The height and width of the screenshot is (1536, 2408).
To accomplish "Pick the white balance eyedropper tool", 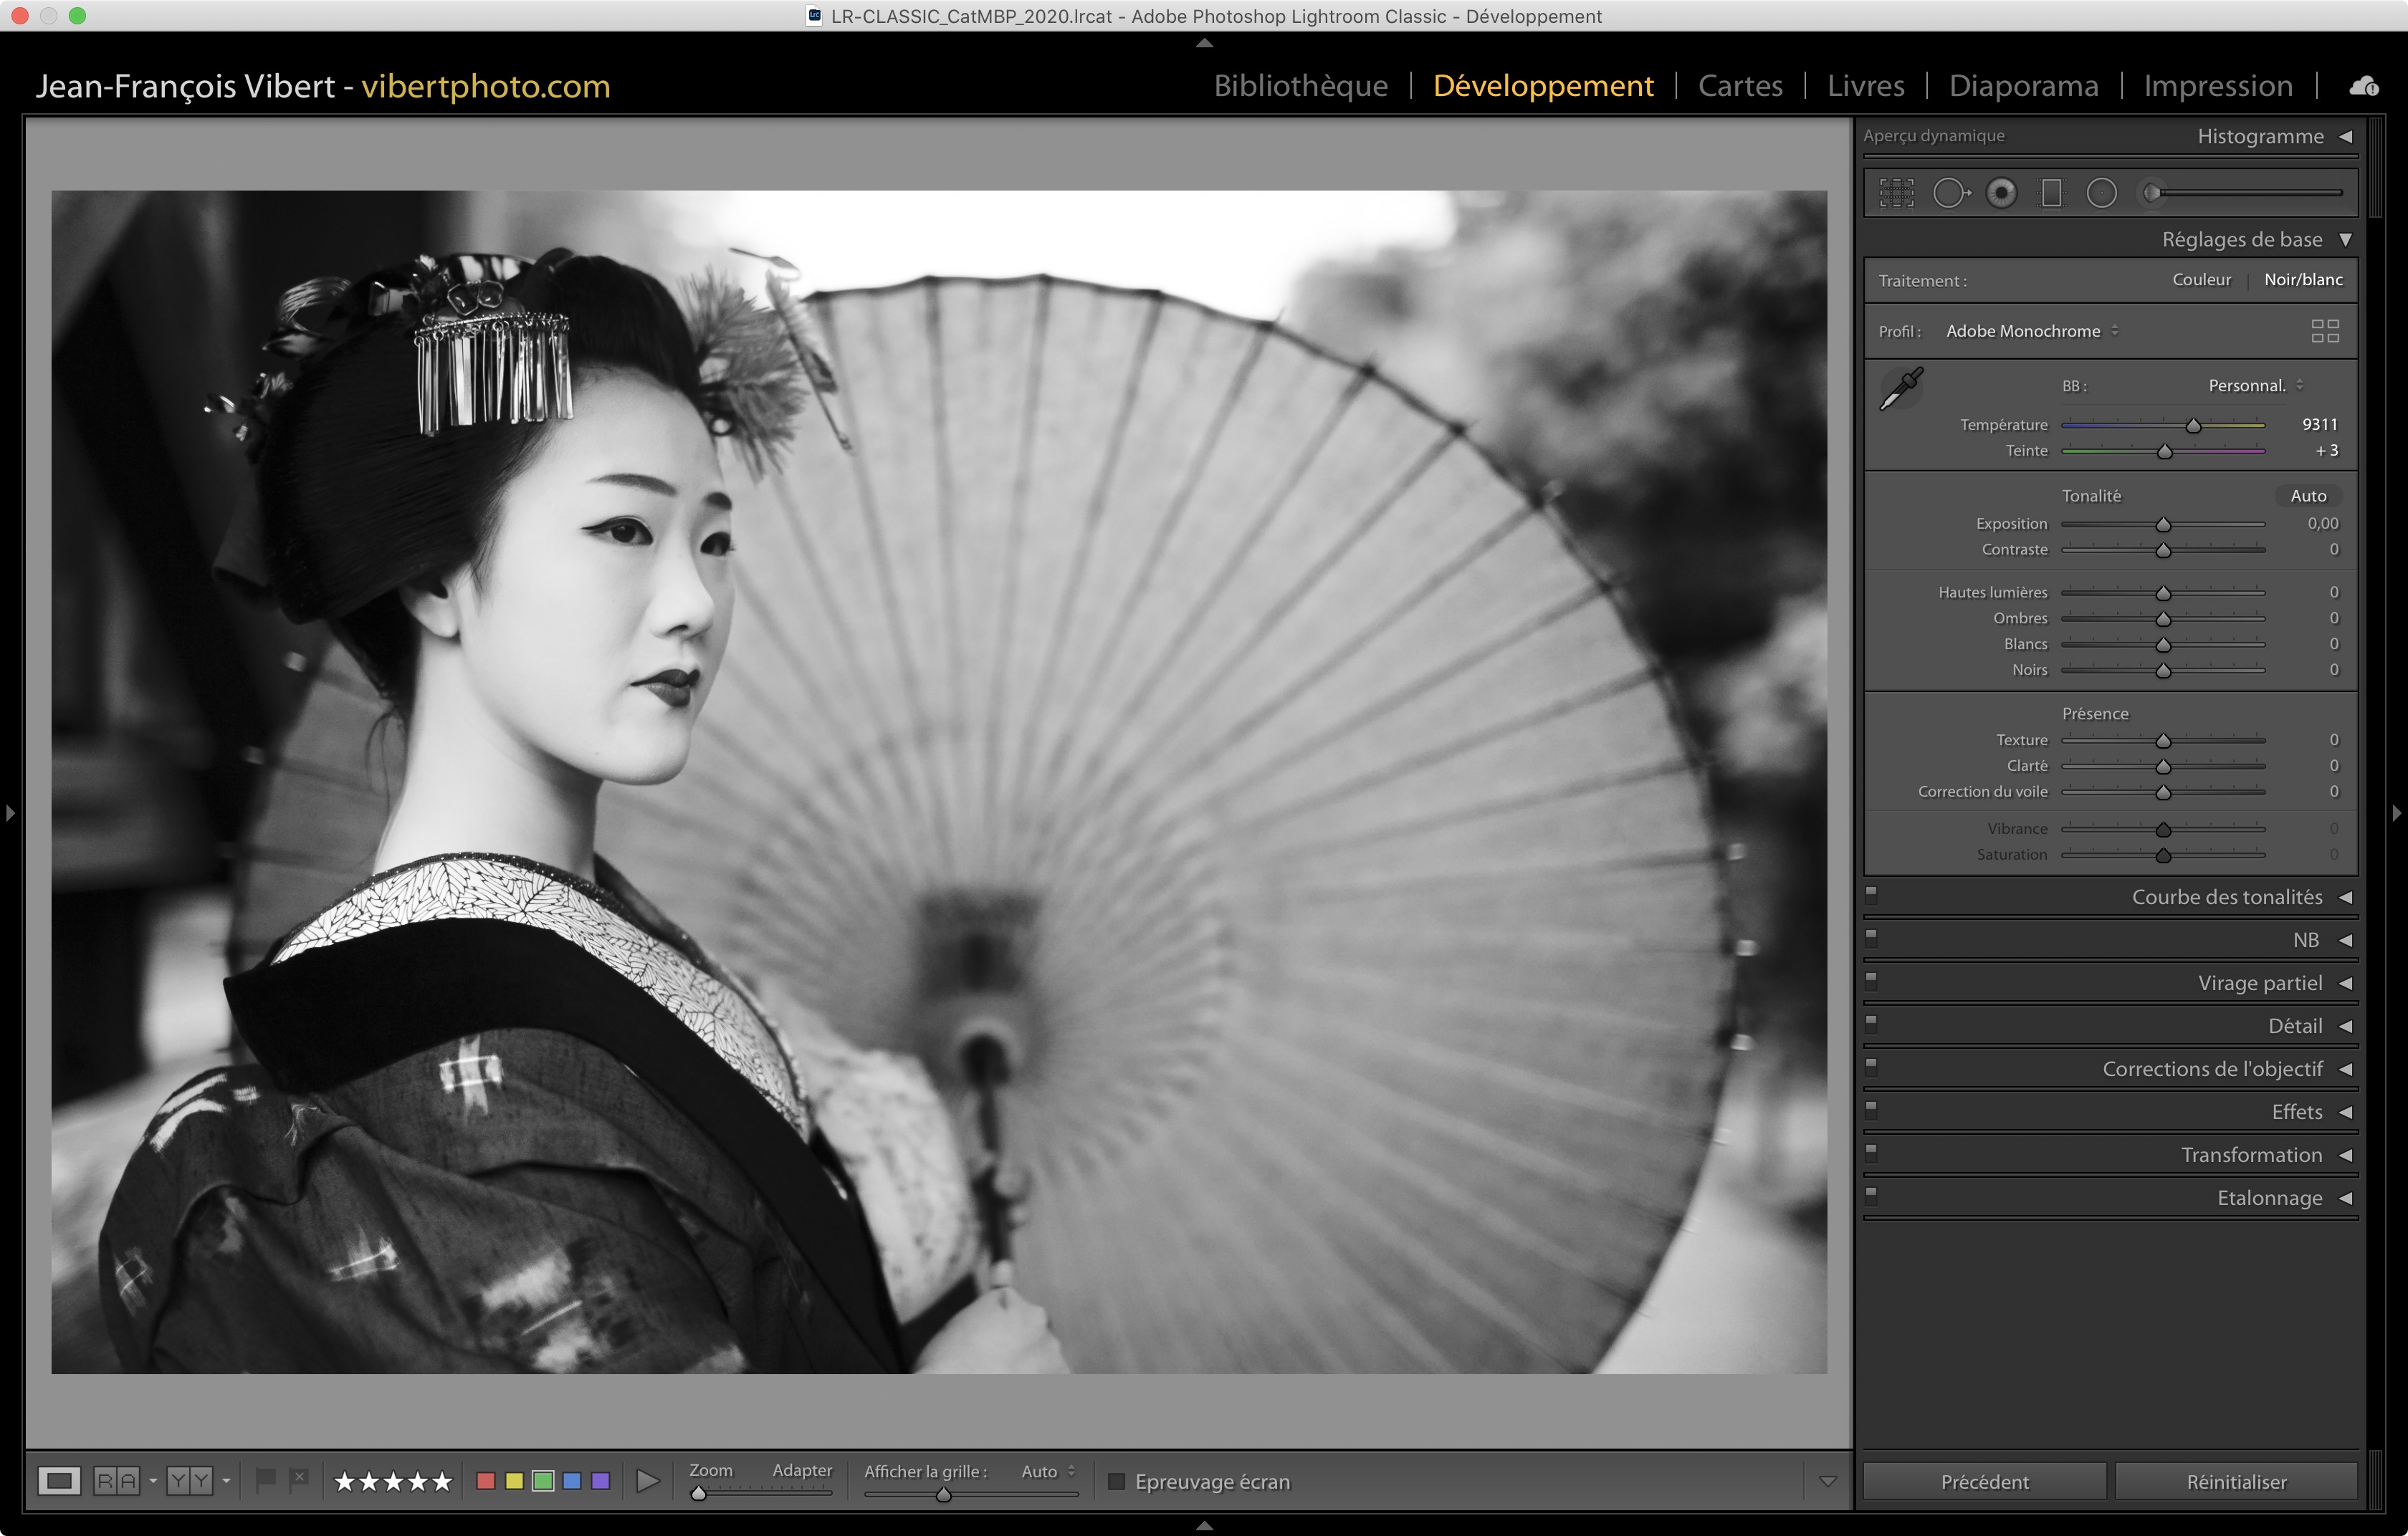I will 1901,390.
